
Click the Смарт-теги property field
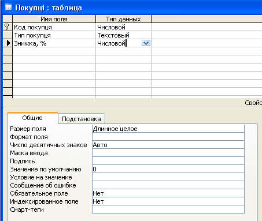pos(168,209)
